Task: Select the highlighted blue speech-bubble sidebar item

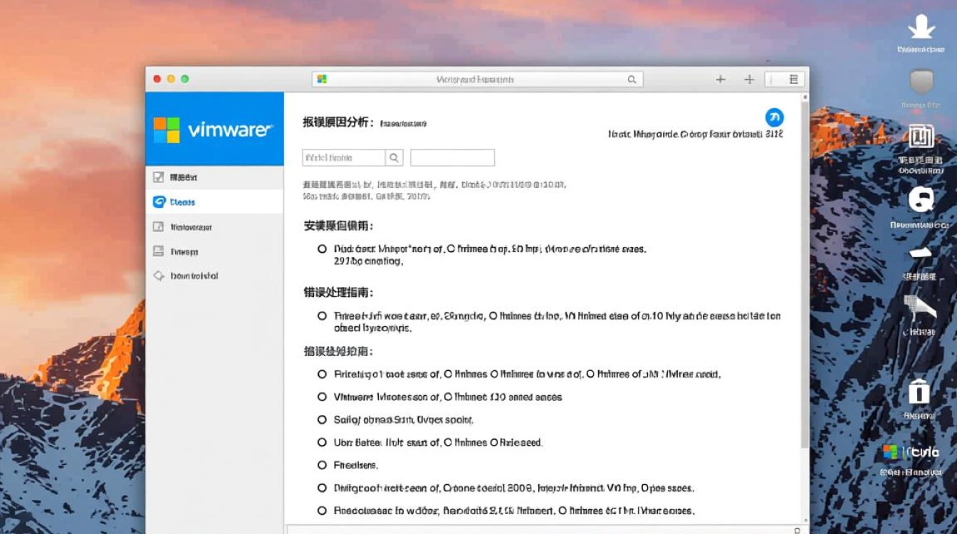Action: (x=214, y=202)
